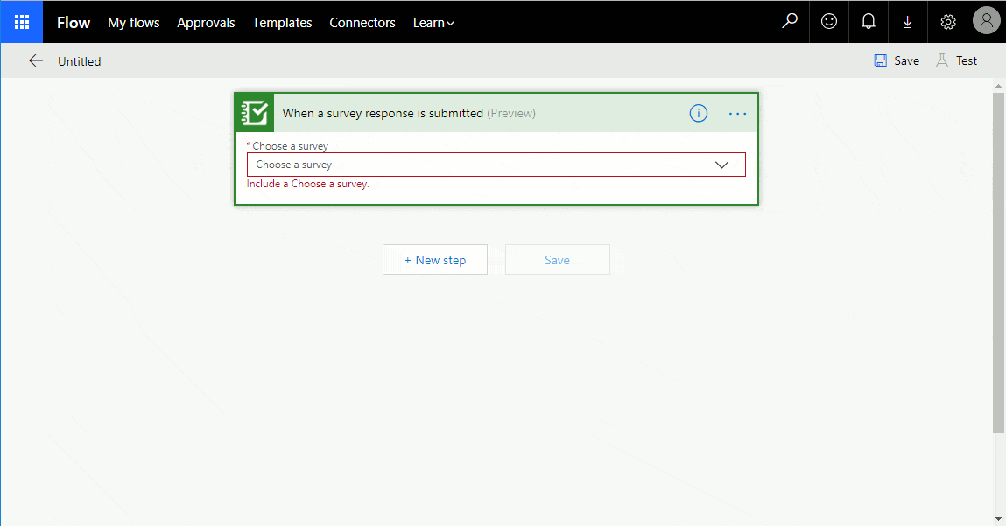Viewport: 1006px width, 526px height.
Task: Open the settings gear icon
Action: click(x=947, y=22)
